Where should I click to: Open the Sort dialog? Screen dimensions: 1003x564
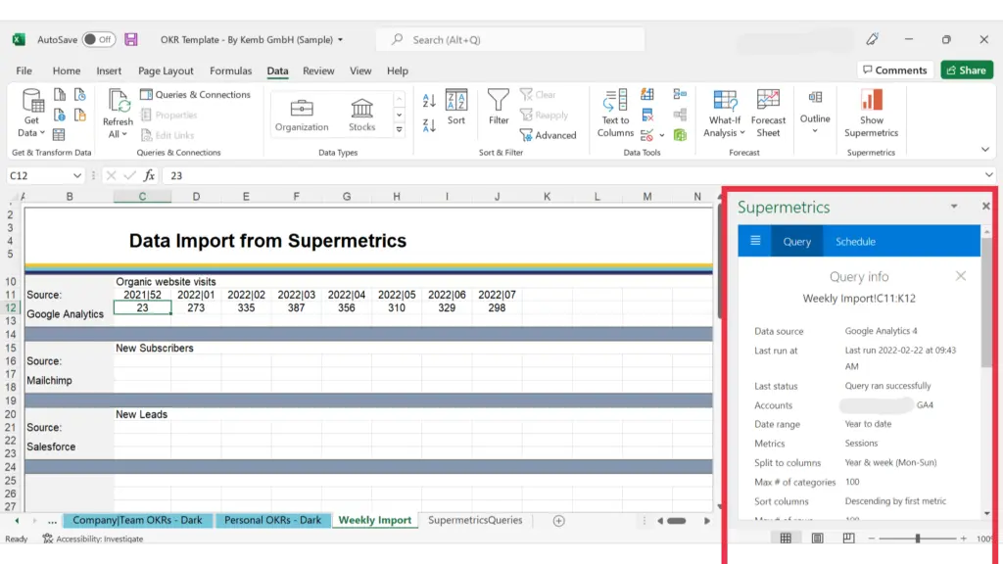point(456,107)
